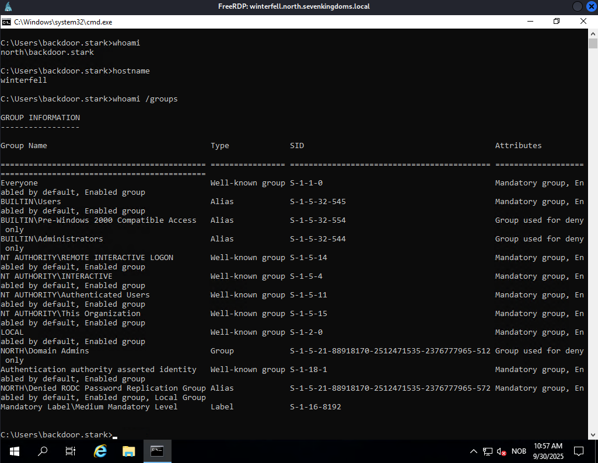Open the Windows Start menu

coord(14,451)
